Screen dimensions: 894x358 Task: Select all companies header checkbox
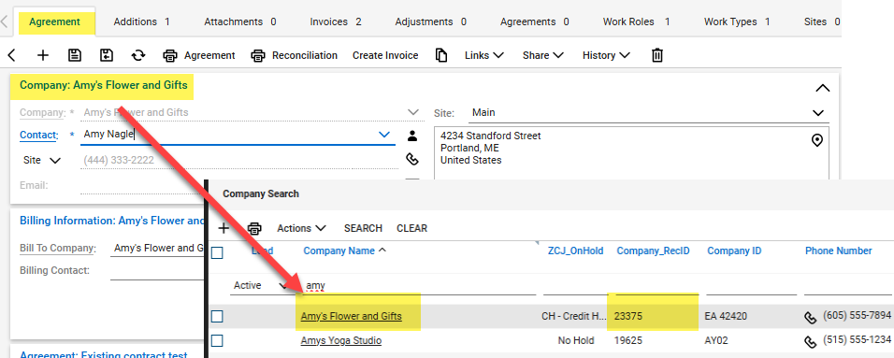point(217,253)
